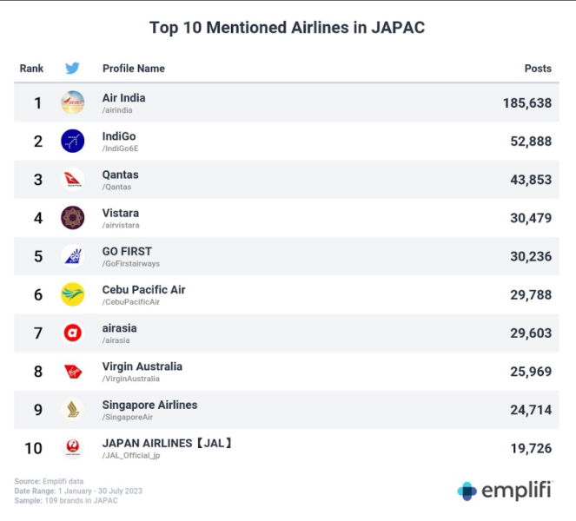Viewport: 576px width, 521px height.
Task: Click the Air India logo icon
Action: pyautogui.click(x=73, y=102)
